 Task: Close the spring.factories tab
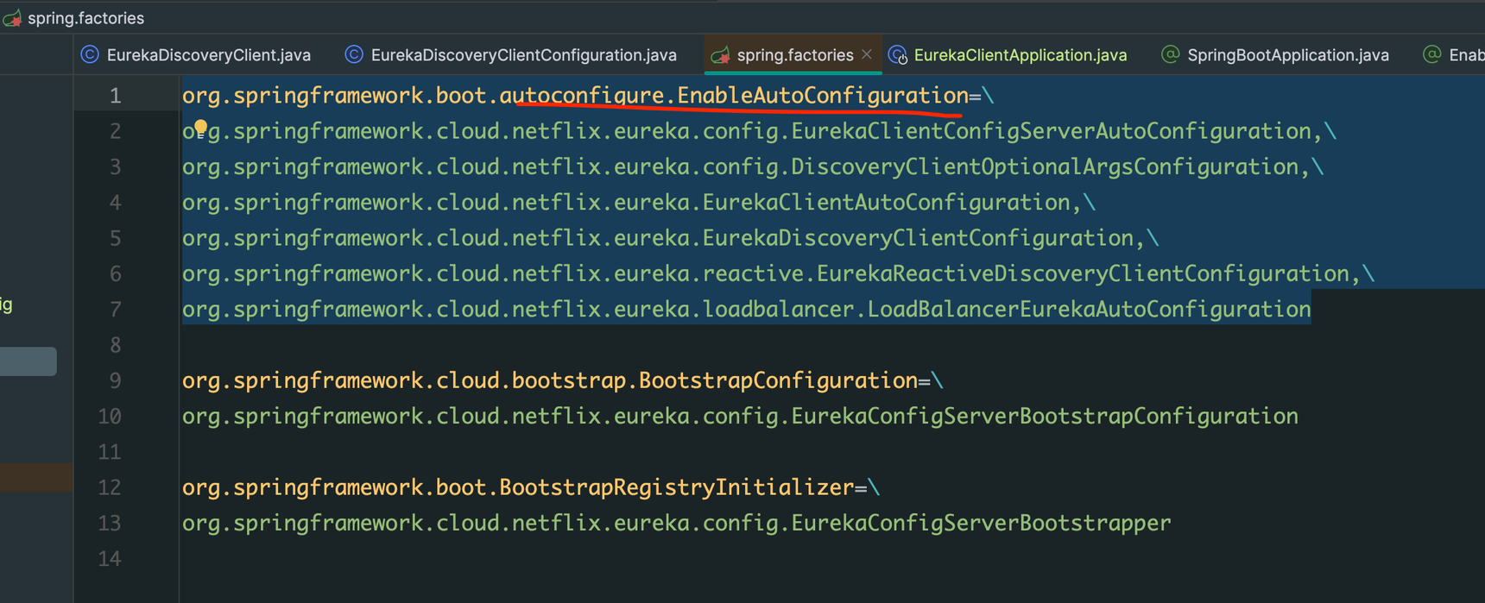point(867,54)
